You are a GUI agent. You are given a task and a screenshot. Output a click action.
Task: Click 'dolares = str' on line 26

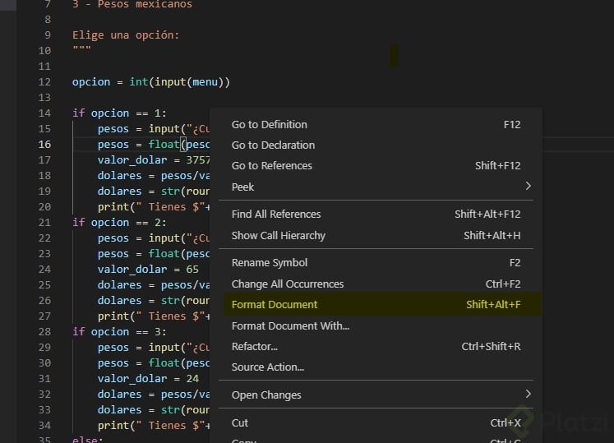tap(139, 301)
